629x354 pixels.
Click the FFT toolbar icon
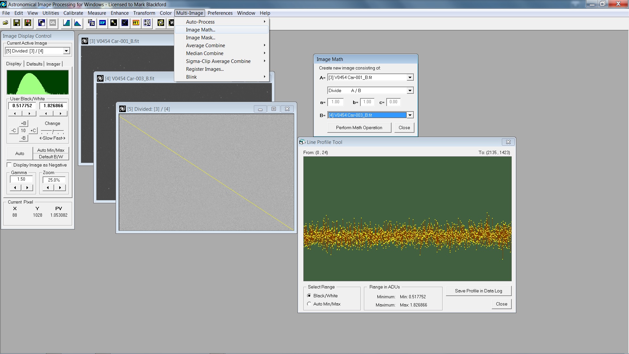(x=136, y=23)
